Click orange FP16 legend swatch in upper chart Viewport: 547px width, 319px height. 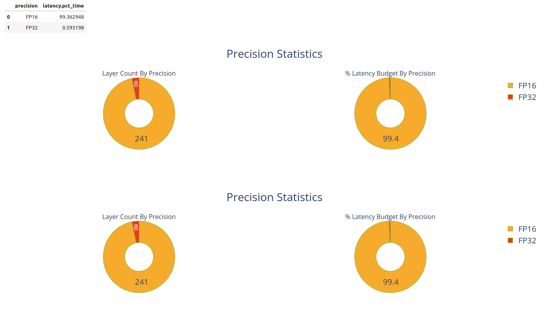pos(510,86)
